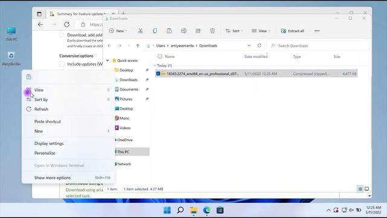Viewport: 387px width, 218px height.
Task: Sort by the Size column header
Action: [337, 57]
